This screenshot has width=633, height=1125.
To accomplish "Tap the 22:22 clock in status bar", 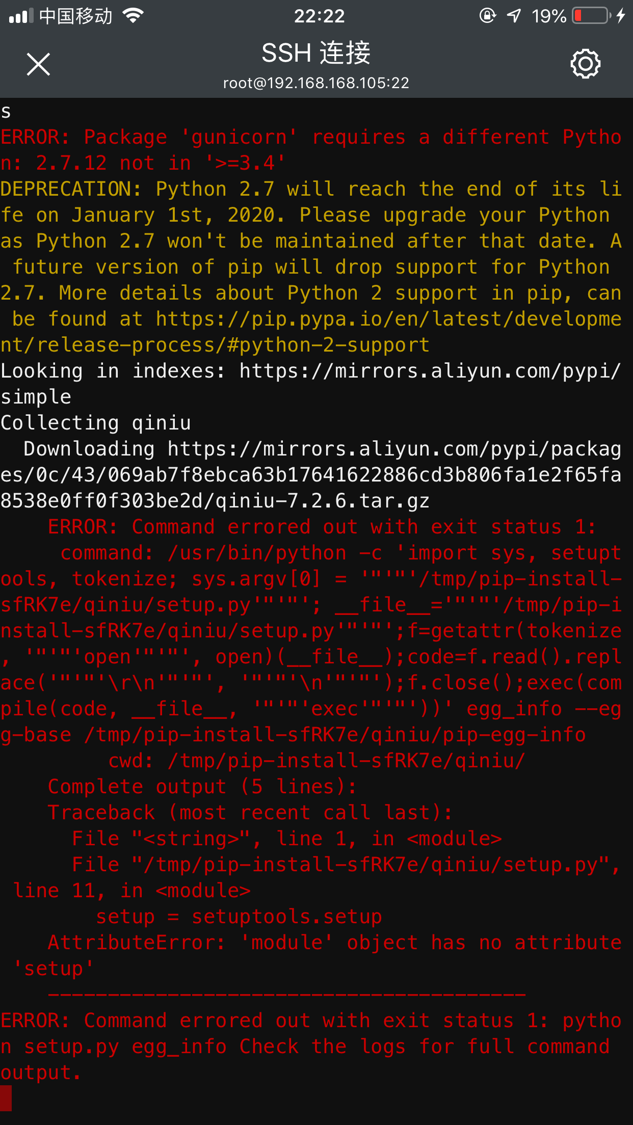I will tap(319, 16).
